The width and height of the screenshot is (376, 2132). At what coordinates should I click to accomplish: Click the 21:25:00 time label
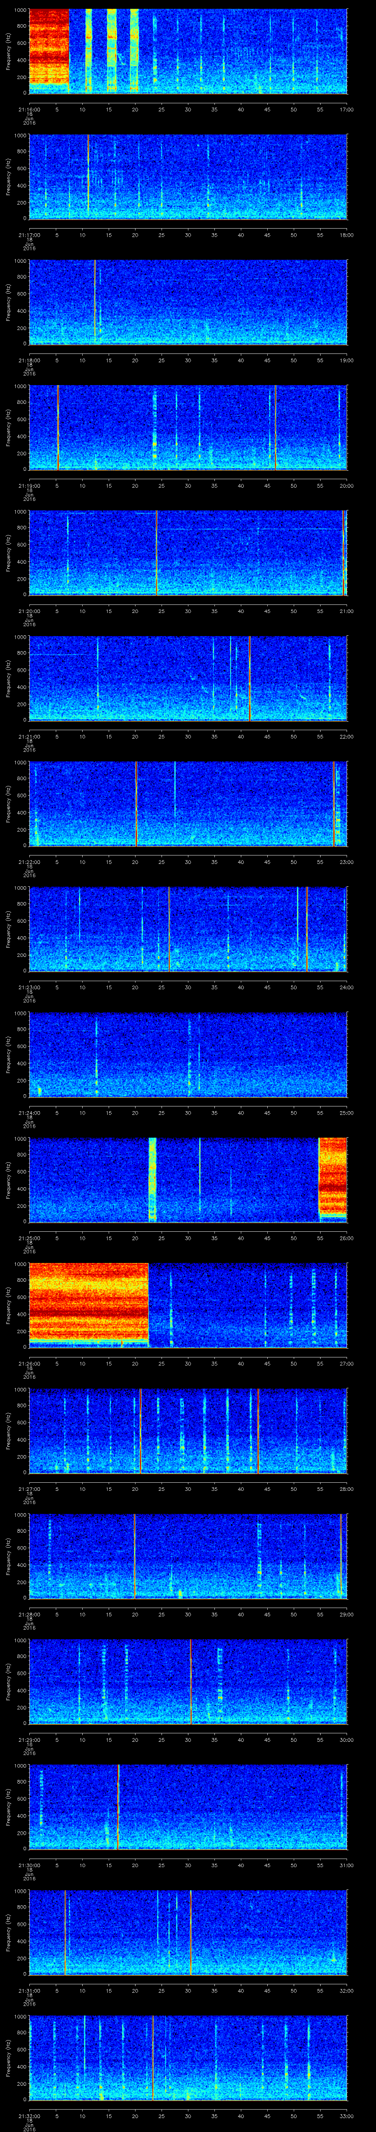coord(29,1238)
